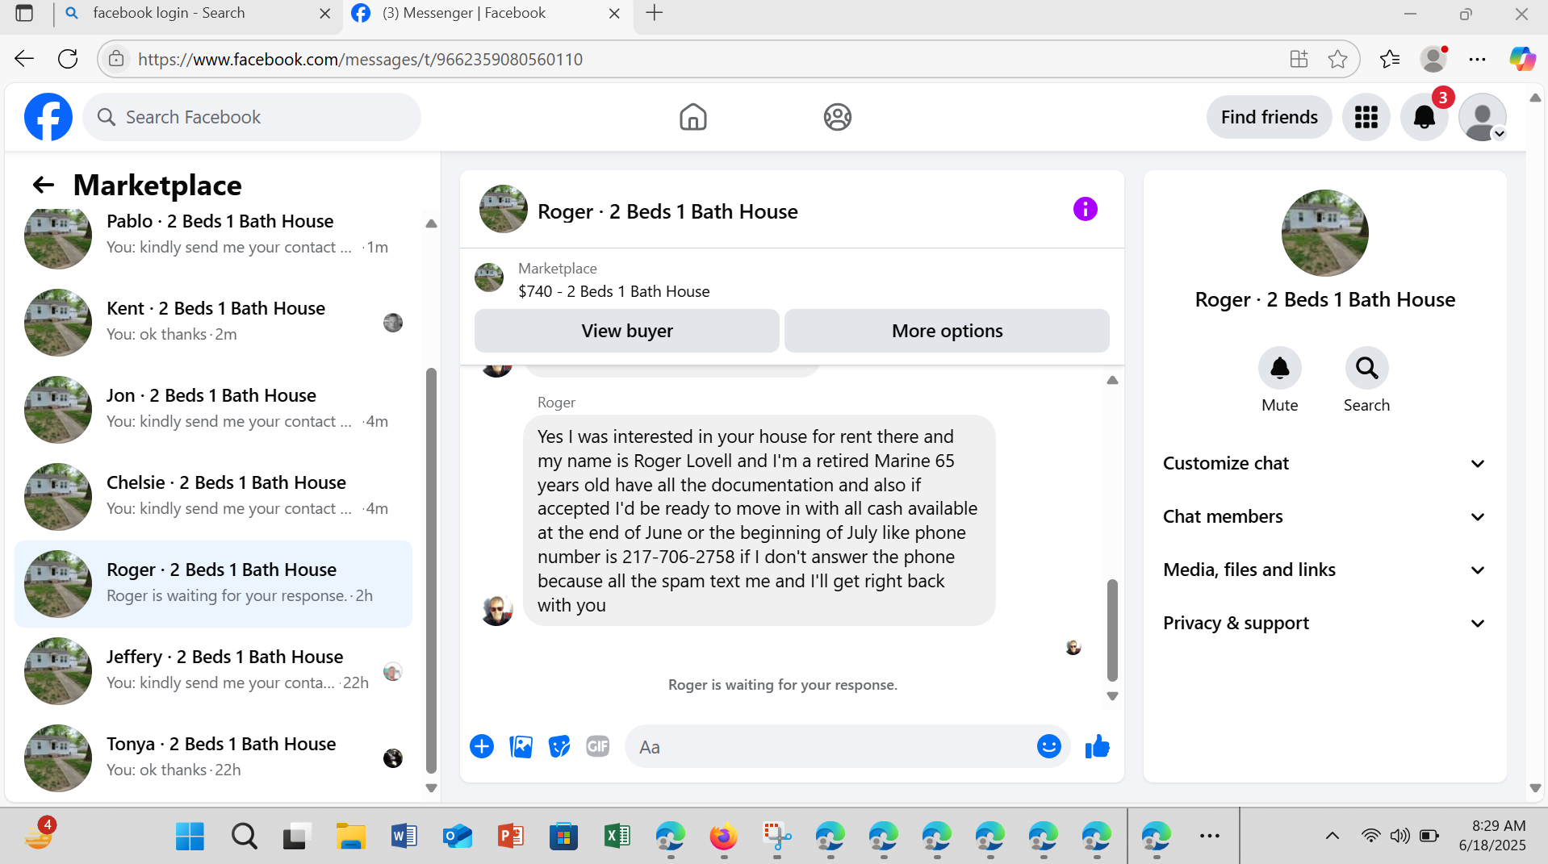This screenshot has height=864, width=1548.
Task: Open the Facebook logo home link
Action: (x=48, y=117)
